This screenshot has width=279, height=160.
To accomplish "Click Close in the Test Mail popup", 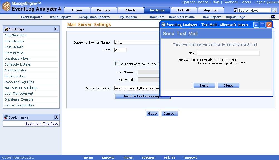I will tap(228, 86).
